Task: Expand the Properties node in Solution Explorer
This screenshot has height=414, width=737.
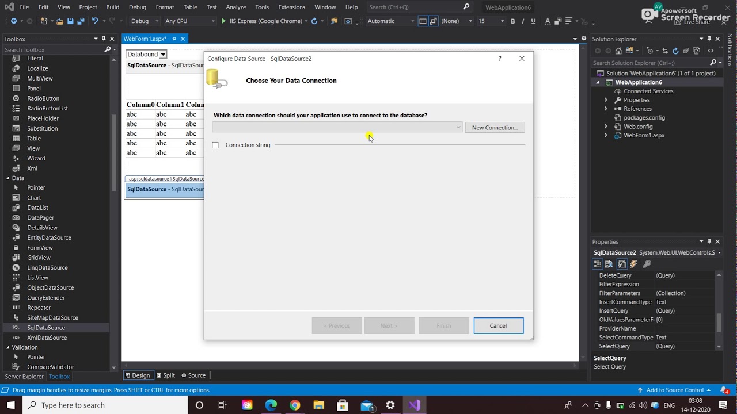Action: [605, 100]
